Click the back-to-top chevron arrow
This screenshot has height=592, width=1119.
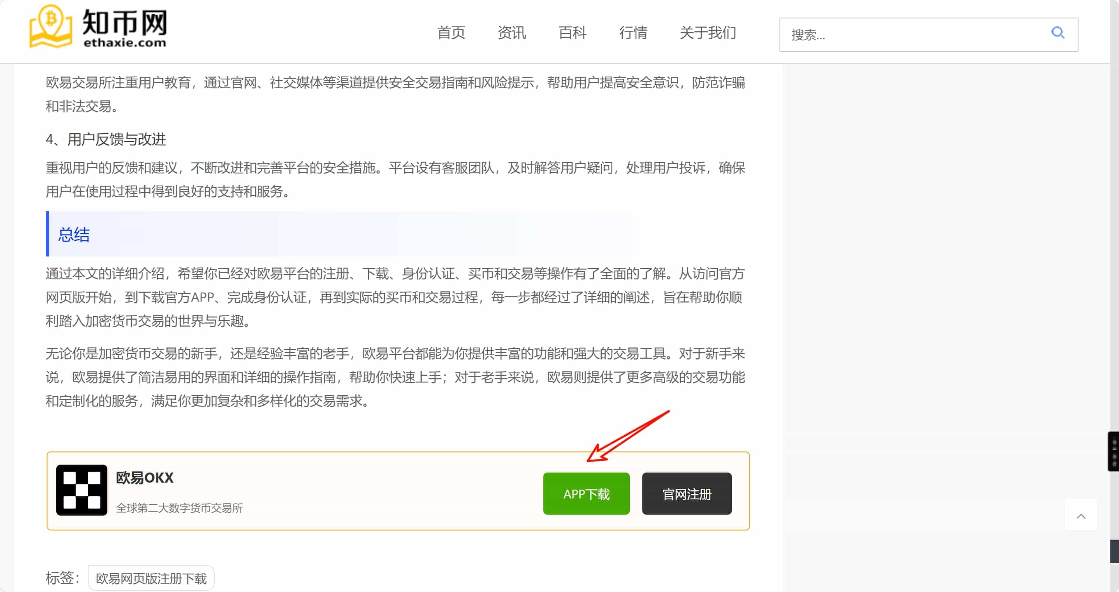click(x=1081, y=516)
